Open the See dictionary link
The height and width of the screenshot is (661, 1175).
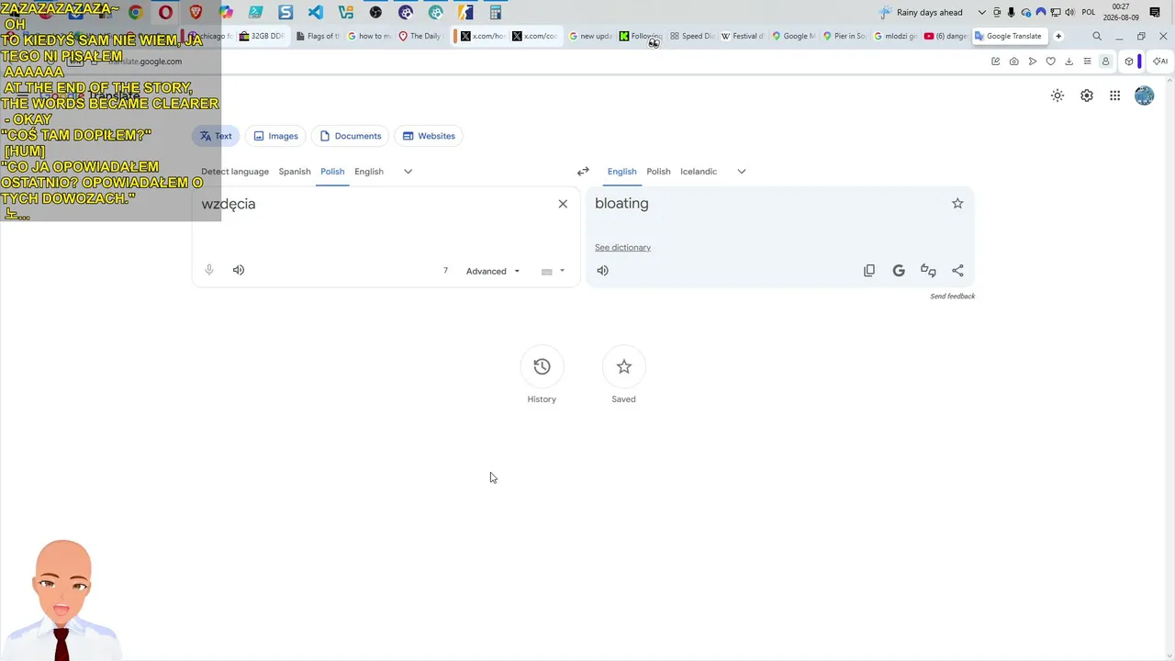tap(622, 248)
